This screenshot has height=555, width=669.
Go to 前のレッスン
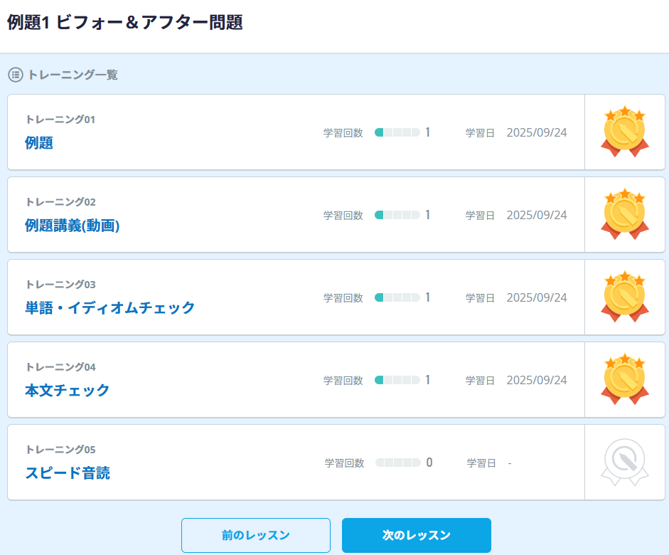[256, 535]
